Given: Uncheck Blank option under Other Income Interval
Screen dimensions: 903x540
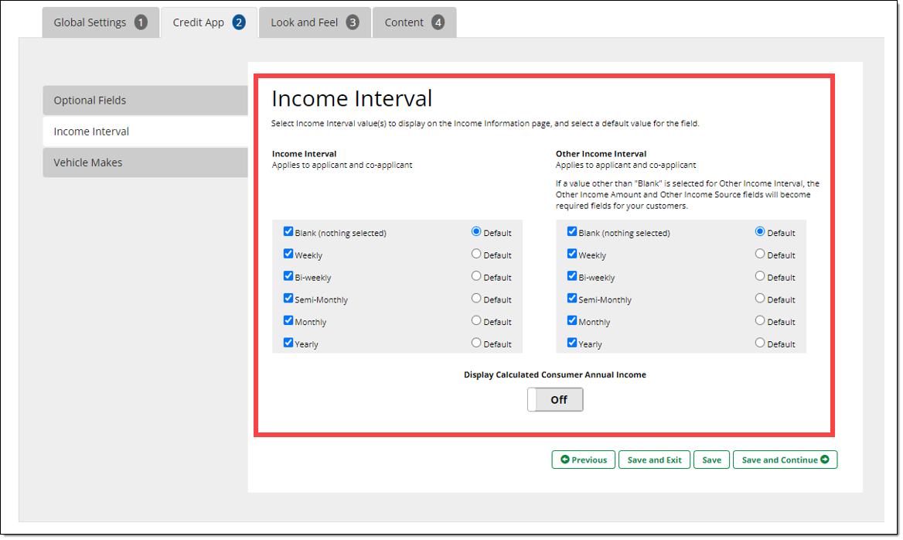Looking at the screenshot, I should [x=572, y=231].
